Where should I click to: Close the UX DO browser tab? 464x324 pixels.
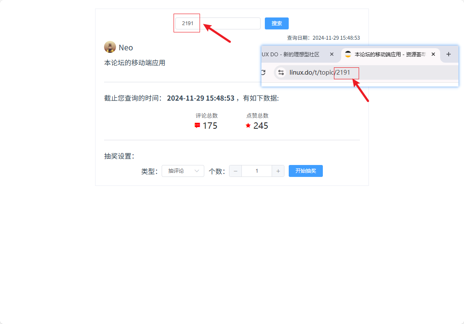[x=332, y=55]
